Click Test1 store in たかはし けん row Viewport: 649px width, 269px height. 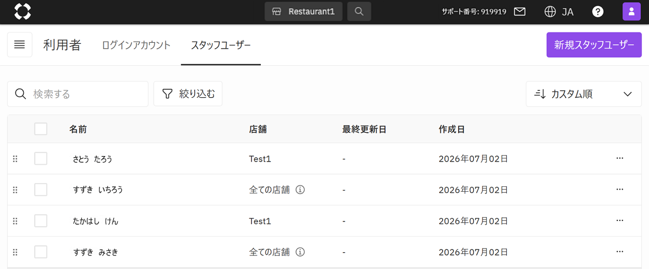click(260, 221)
